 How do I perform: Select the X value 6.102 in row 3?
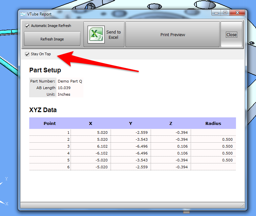coord(101,146)
